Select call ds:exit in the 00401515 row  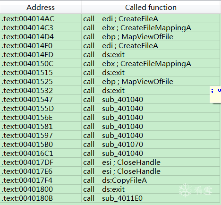[104, 73]
